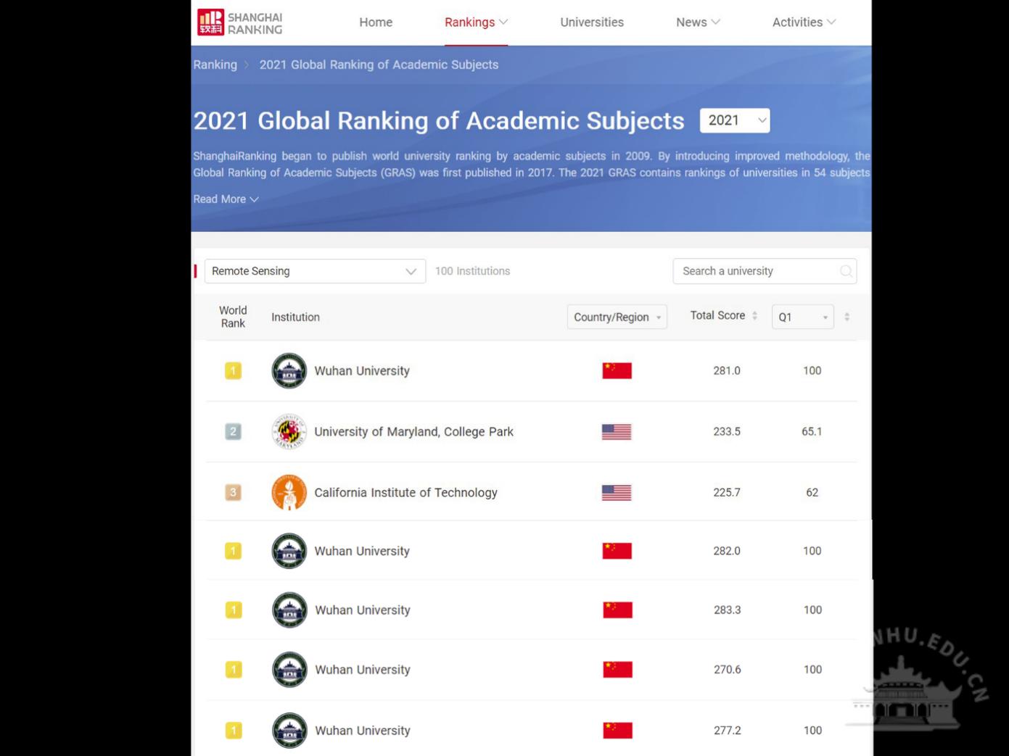Image resolution: width=1009 pixels, height=756 pixels.
Task: Click US flag in University of Maryland row
Action: tap(617, 432)
